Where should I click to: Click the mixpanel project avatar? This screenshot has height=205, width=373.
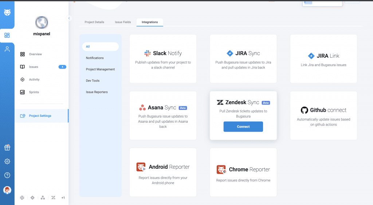tap(42, 22)
